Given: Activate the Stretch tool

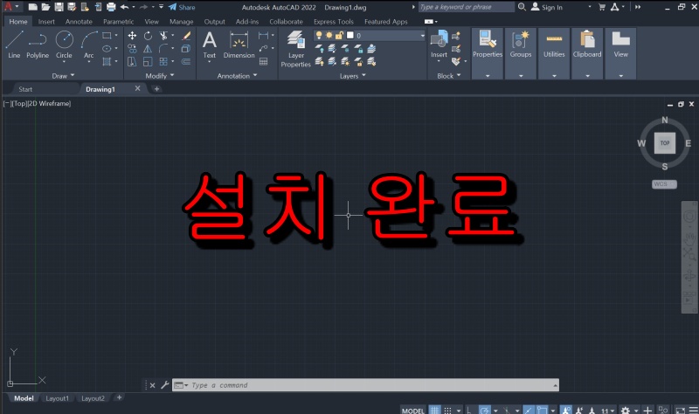Looking at the screenshot, I should (132, 61).
